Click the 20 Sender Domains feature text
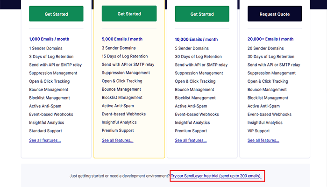Image resolution: width=327 pixels, height=187 pixels. [x=265, y=48]
